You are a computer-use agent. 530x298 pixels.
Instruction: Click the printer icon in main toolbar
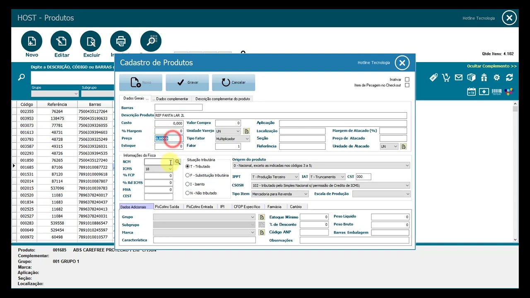point(120,41)
